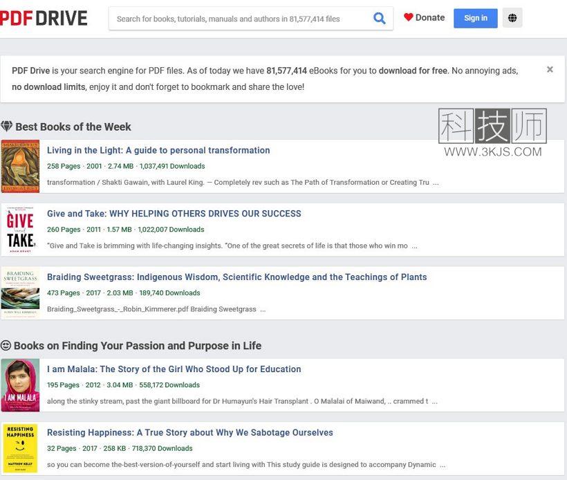
Task: Open 'Braiding Sweetgrass' title link
Action: pyautogui.click(x=237, y=277)
